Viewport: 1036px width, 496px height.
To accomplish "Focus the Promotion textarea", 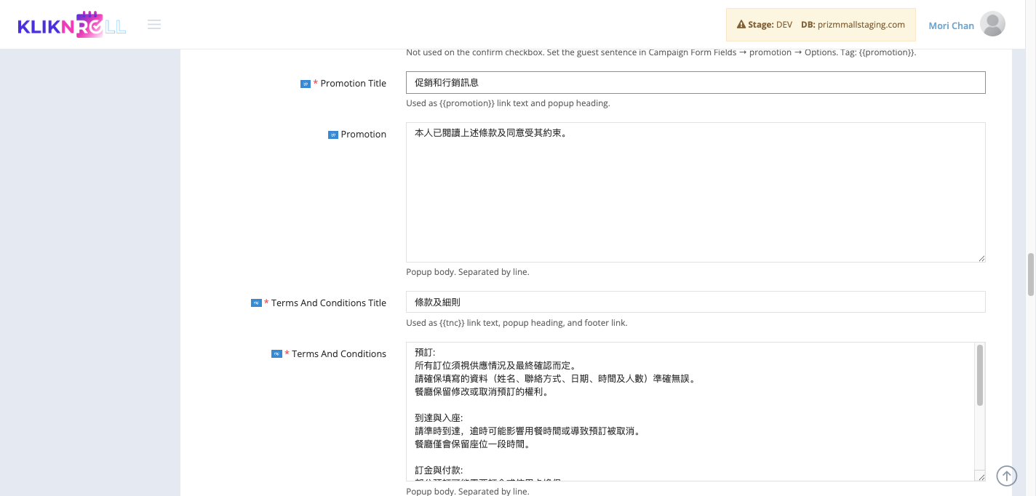I will point(696,192).
